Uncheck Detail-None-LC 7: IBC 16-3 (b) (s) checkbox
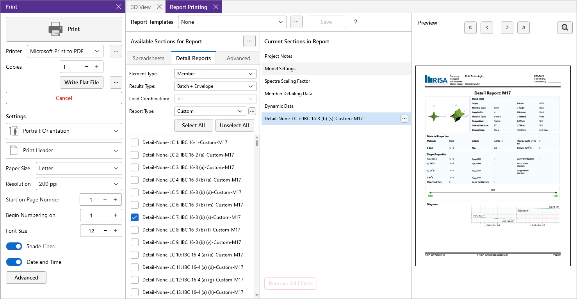 [x=135, y=217]
